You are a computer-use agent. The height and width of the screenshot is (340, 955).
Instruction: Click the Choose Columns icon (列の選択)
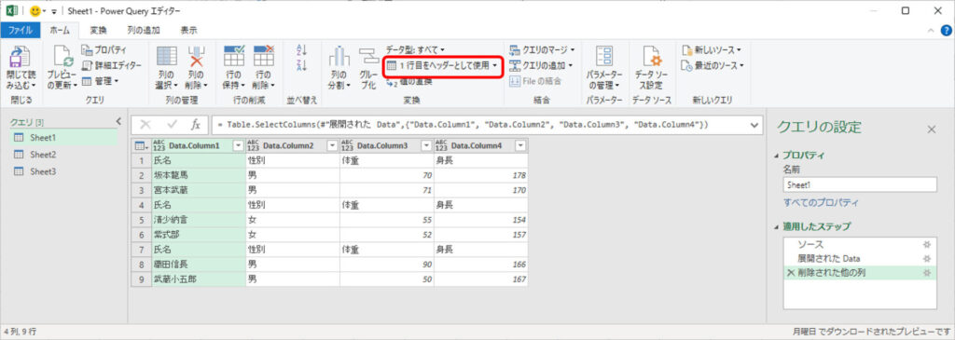tap(166, 57)
